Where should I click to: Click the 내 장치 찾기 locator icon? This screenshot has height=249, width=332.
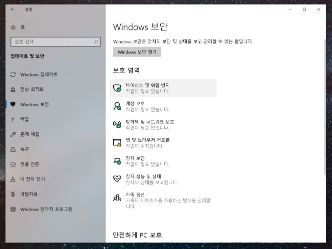(13, 179)
